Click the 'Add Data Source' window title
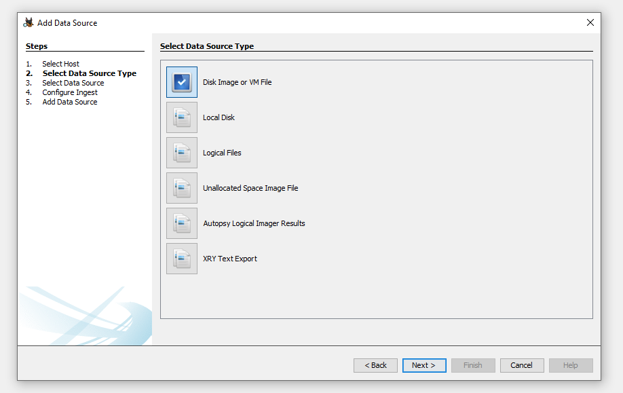Image resolution: width=623 pixels, height=393 pixels. pos(67,23)
